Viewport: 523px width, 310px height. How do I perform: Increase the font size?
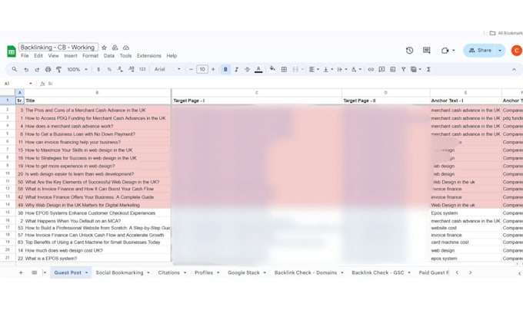click(x=213, y=70)
